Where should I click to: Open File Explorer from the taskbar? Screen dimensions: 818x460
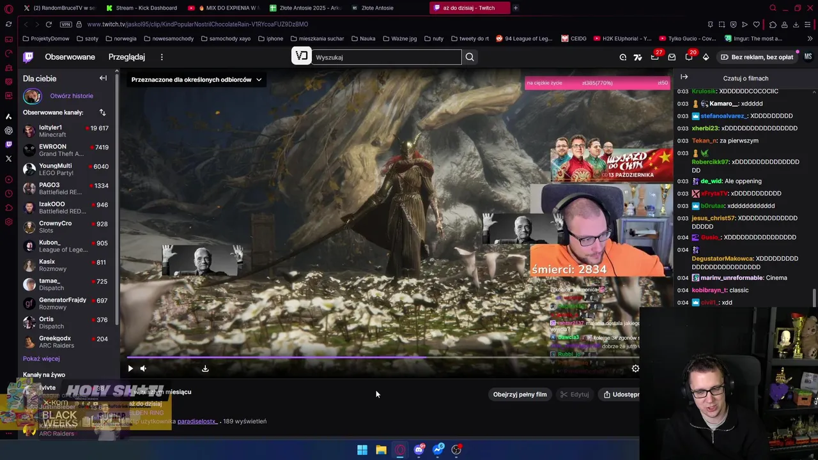[381, 450]
